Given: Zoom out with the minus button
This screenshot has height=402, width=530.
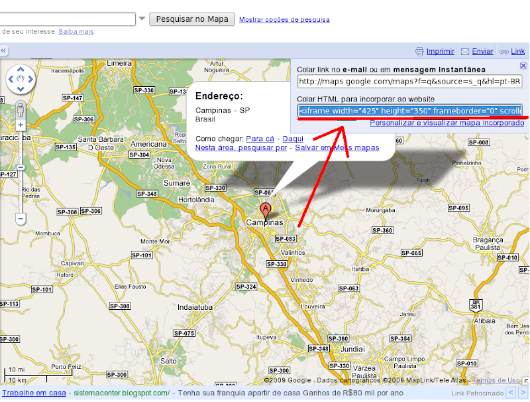Looking at the screenshot, I should pyautogui.click(x=21, y=219).
